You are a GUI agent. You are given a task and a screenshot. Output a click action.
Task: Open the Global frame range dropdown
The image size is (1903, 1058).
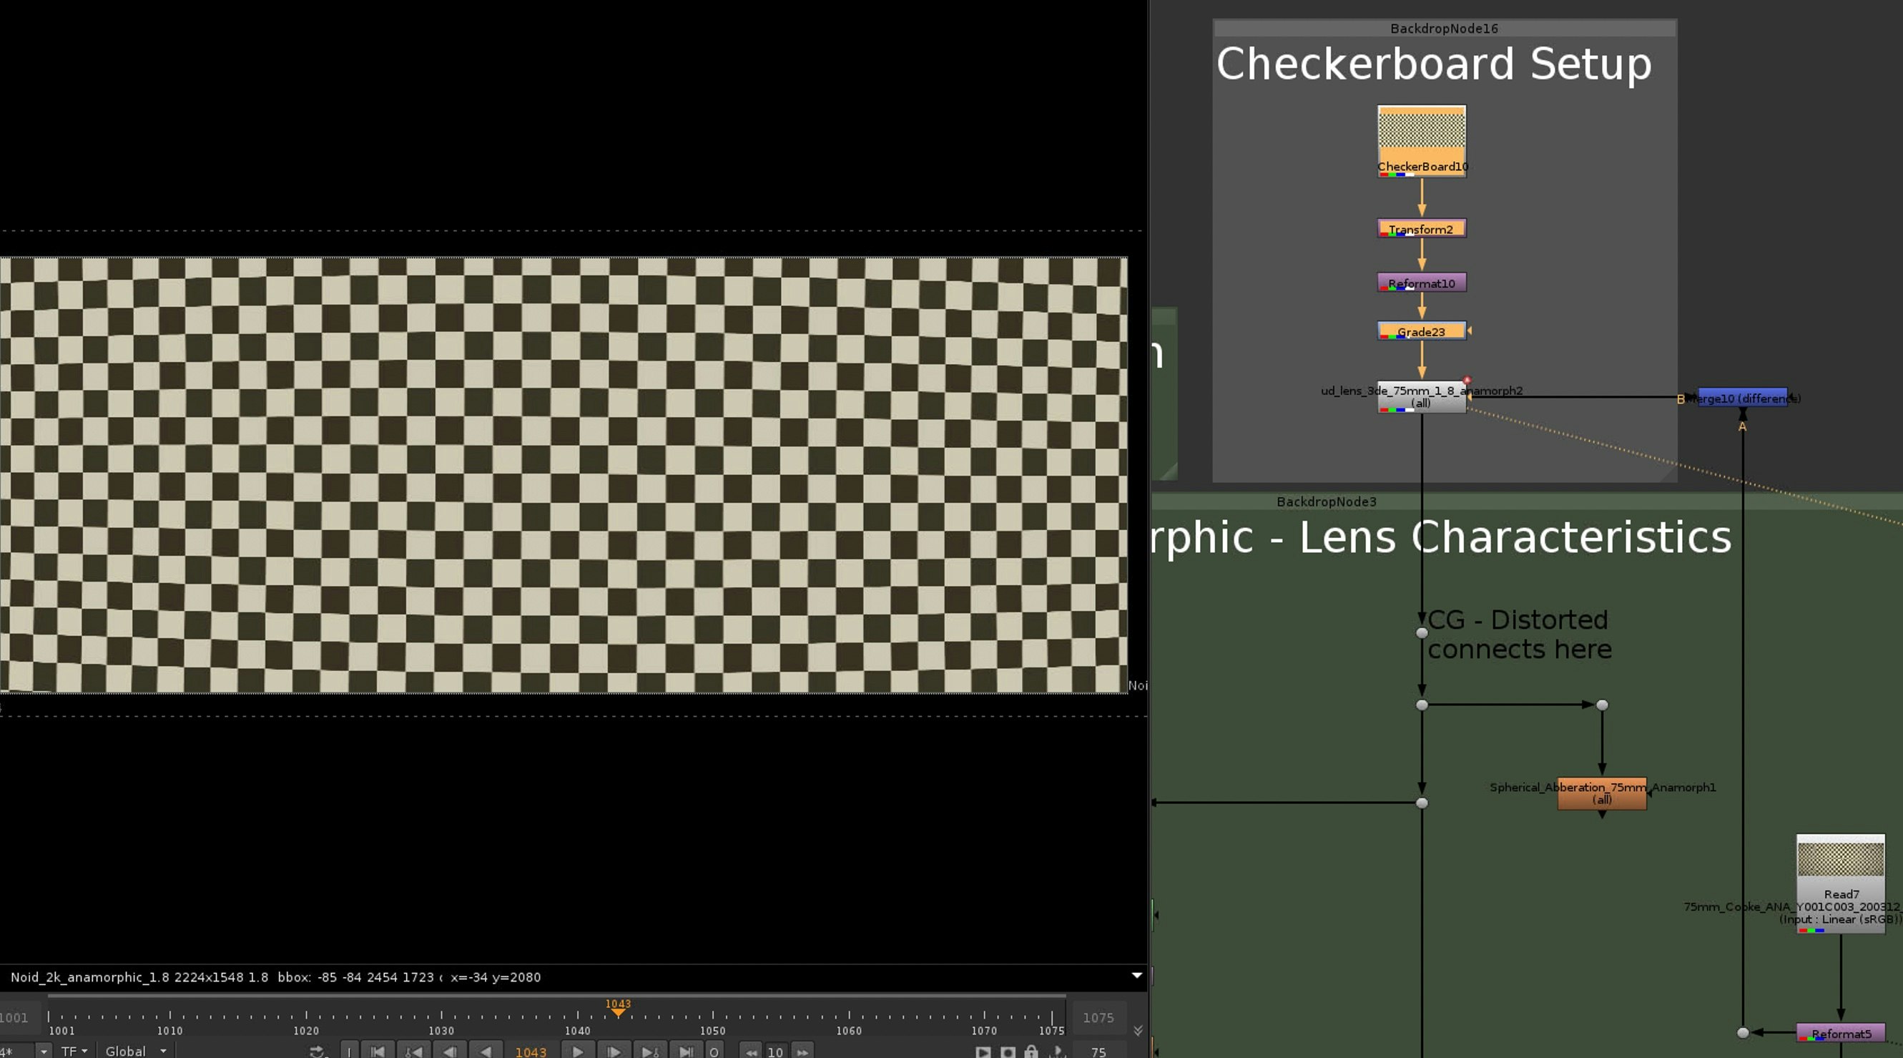pyautogui.click(x=135, y=1051)
